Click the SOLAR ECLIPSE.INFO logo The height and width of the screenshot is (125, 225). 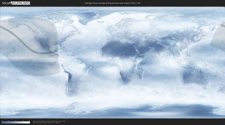pyautogui.click(x=15, y=3)
